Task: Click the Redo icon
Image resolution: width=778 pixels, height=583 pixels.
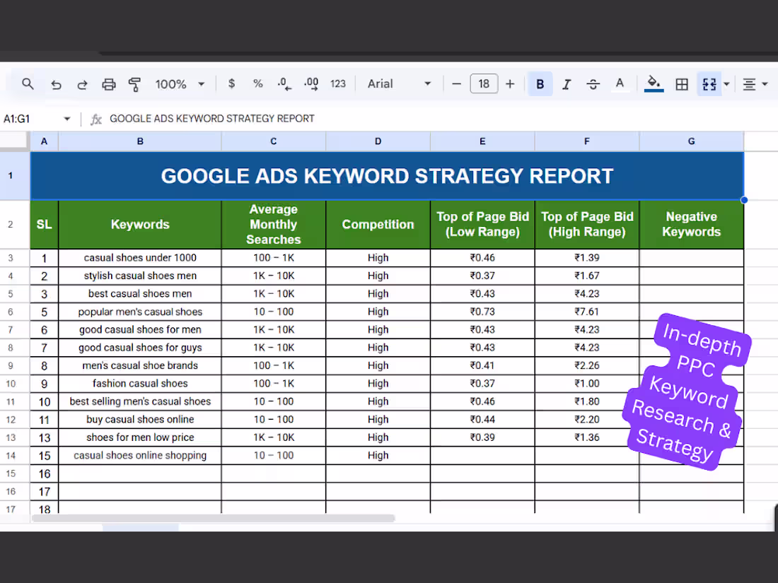Action: 82,83
